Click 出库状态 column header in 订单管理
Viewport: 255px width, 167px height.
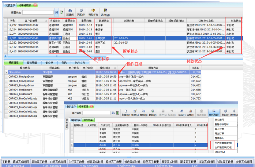pos(105,125)
